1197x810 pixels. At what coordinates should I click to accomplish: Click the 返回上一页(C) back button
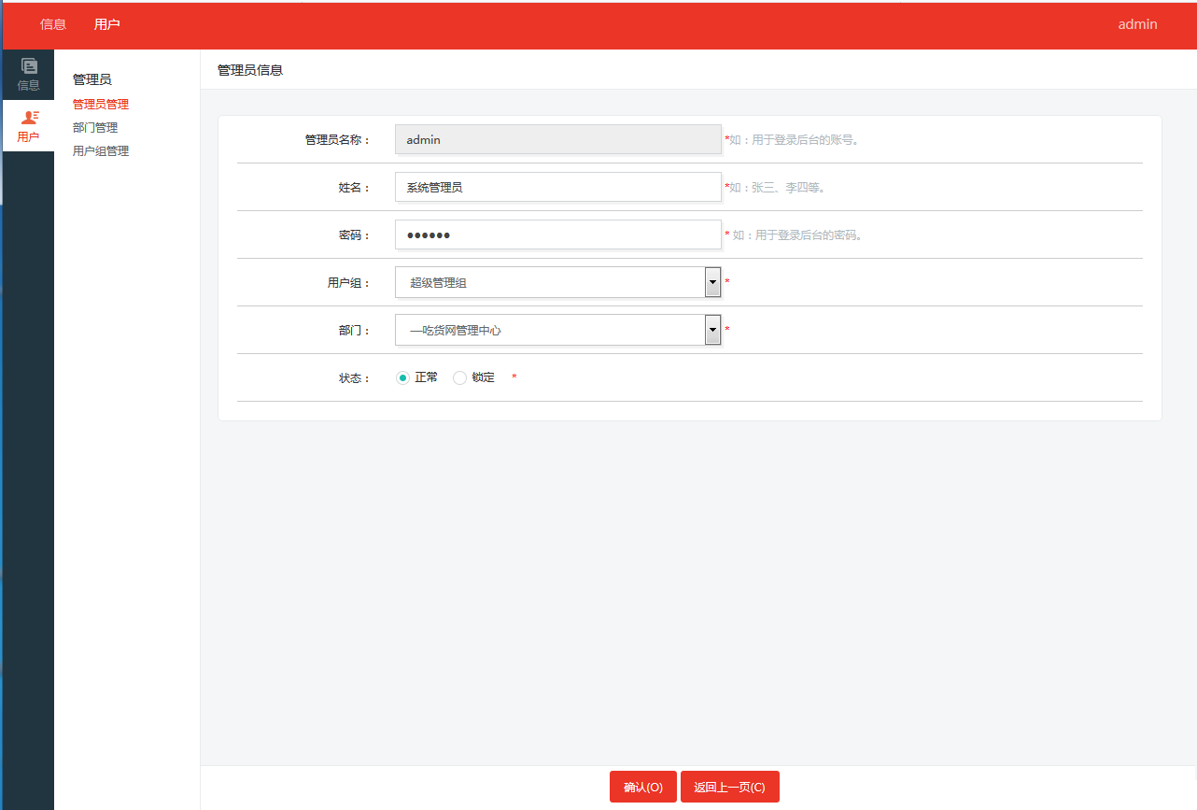729,786
